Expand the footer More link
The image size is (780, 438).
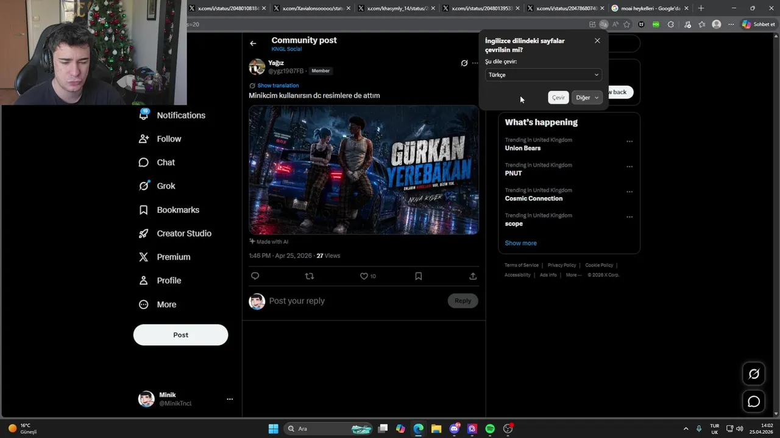pyautogui.click(x=573, y=275)
